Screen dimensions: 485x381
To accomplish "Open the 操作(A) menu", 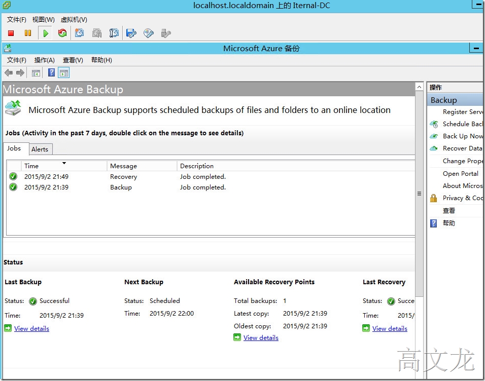I will 44,60.
